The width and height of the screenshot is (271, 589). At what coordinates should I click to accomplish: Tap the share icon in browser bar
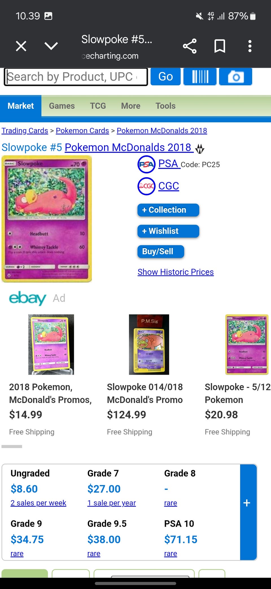point(190,46)
